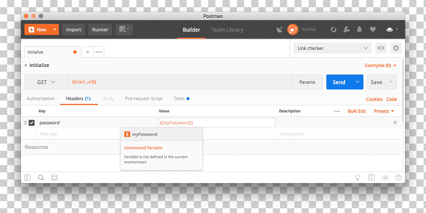Viewport: 426px width, 213px height.
Task: Click the drag handle of password row
Action: pos(25,123)
